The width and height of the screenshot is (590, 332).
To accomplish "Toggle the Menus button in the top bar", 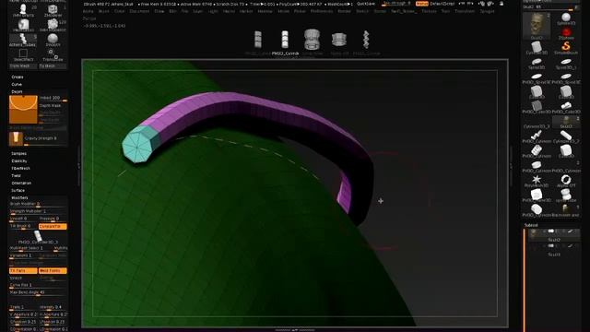I will (422, 4).
